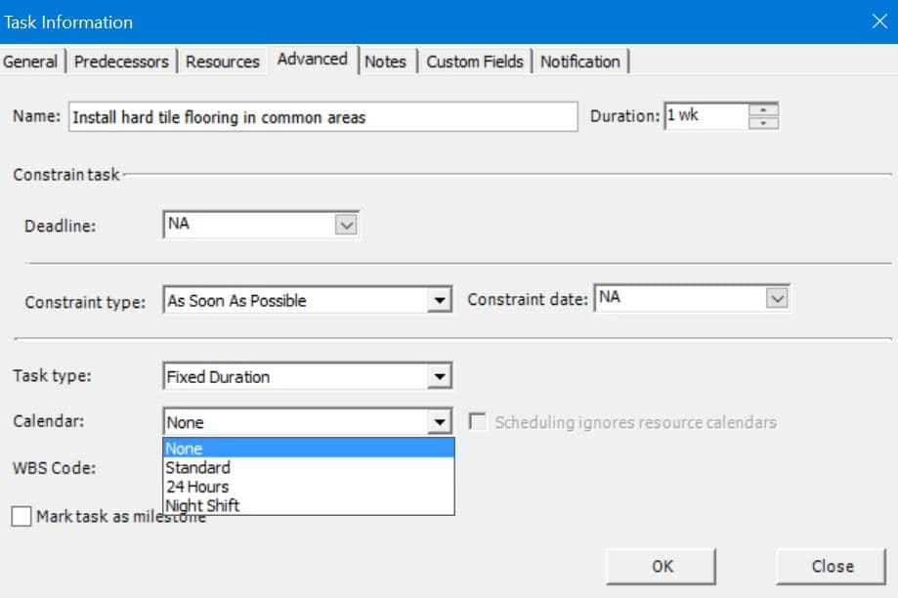This screenshot has height=598, width=898.
Task: Switch to the General tab
Action: tap(30, 62)
